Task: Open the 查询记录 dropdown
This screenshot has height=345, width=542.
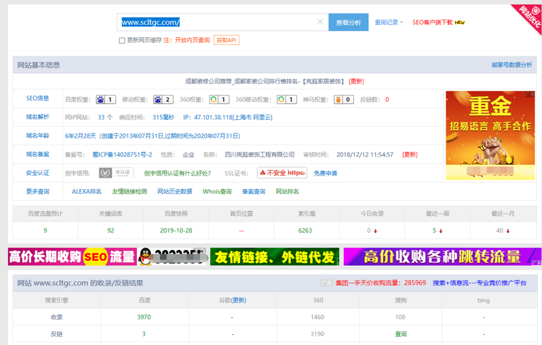Action: (389, 22)
